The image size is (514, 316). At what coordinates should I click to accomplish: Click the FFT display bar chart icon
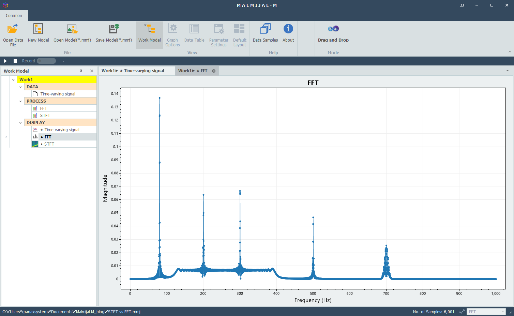(x=35, y=137)
